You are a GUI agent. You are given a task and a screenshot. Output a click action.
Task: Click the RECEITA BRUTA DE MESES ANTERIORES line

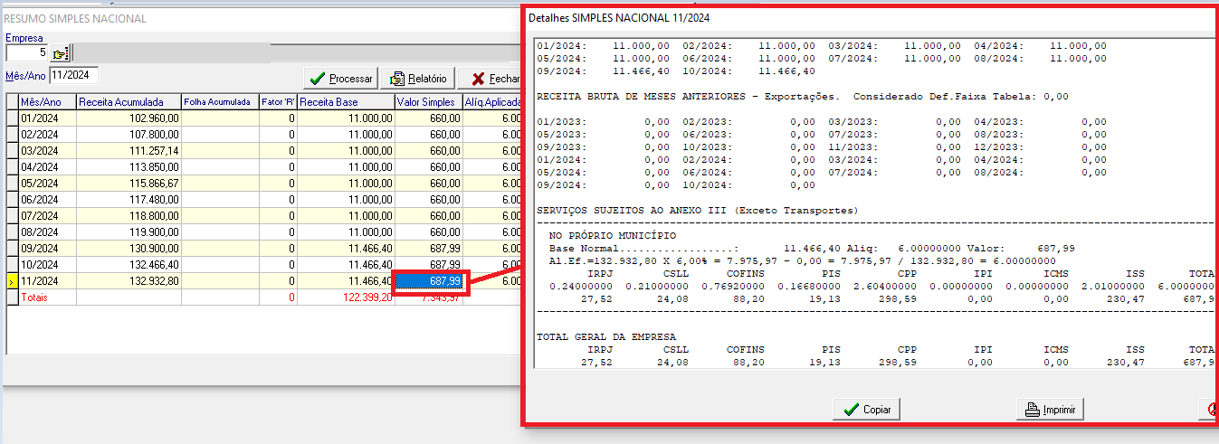point(803,96)
